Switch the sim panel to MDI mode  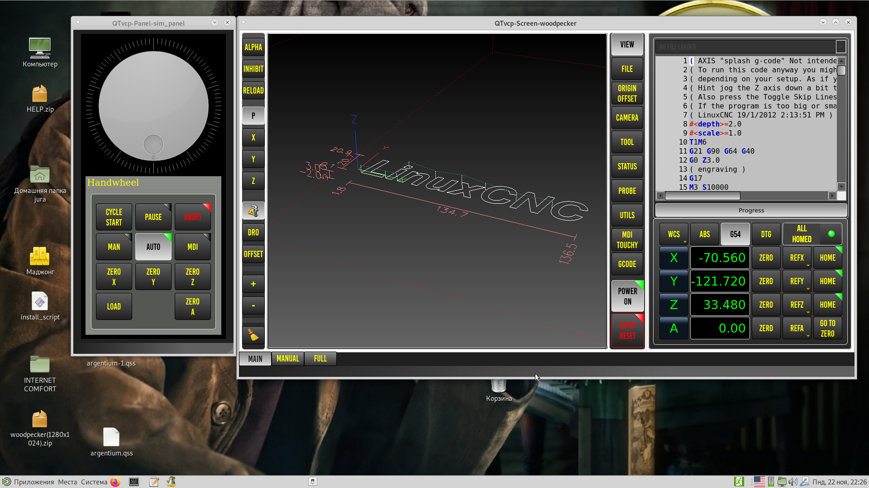pos(192,247)
